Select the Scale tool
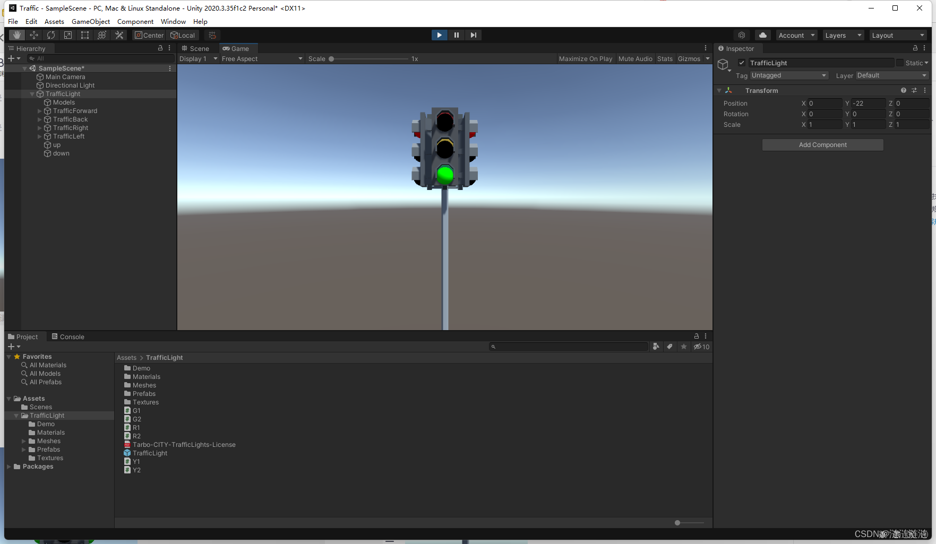The width and height of the screenshot is (936, 544). (x=68, y=35)
